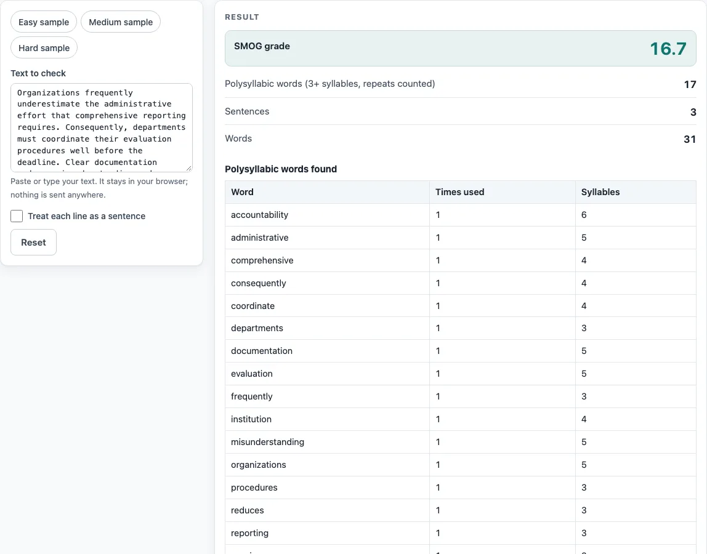Click the 'comprehensive' table row word
707x554 pixels.
[262, 260]
